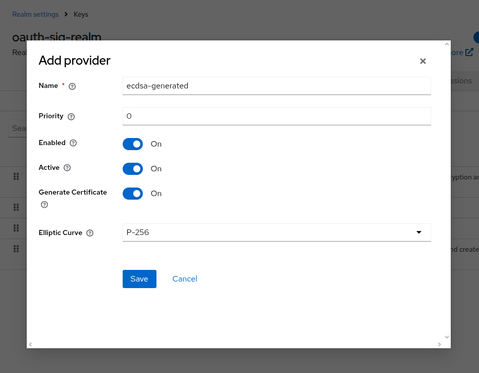Click the Priority help question mark icon
479x373 pixels.
pos(72,116)
